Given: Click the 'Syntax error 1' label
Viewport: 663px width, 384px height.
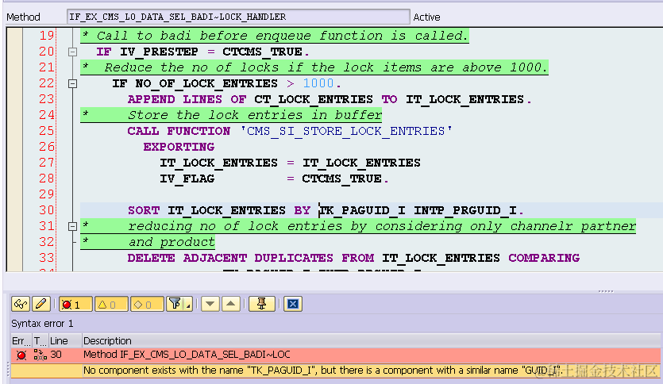Looking at the screenshot, I should (x=42, y=324).
